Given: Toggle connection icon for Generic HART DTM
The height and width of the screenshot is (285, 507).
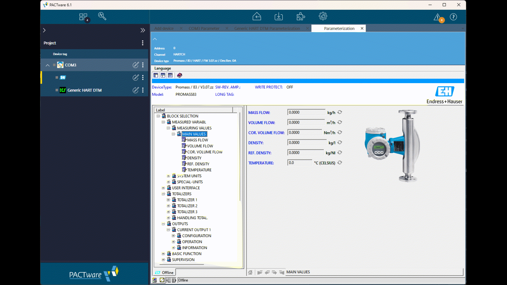Looking at the screenshot, I should (x=135, y=90).
